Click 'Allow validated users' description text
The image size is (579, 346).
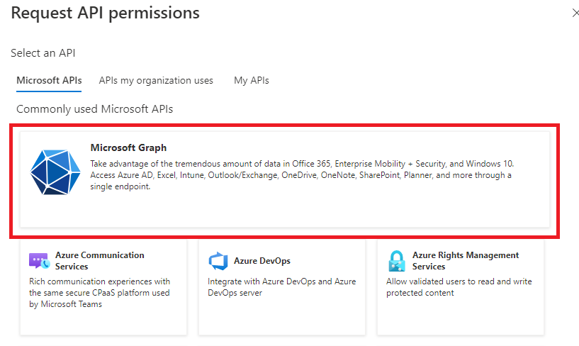[459, 287]
